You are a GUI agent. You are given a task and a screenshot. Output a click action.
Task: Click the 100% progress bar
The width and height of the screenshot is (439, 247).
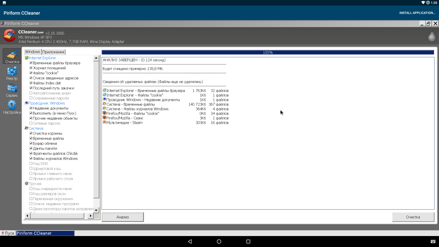click(x=268, y=52)
